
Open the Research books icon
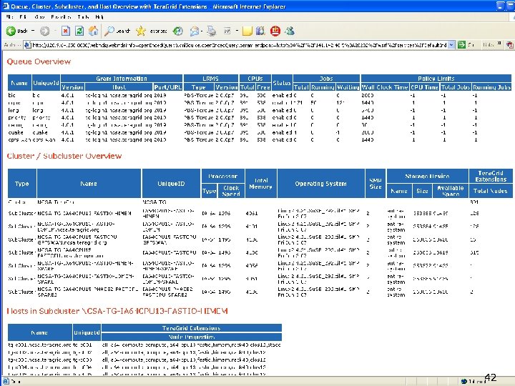click(x=260, y=31)
